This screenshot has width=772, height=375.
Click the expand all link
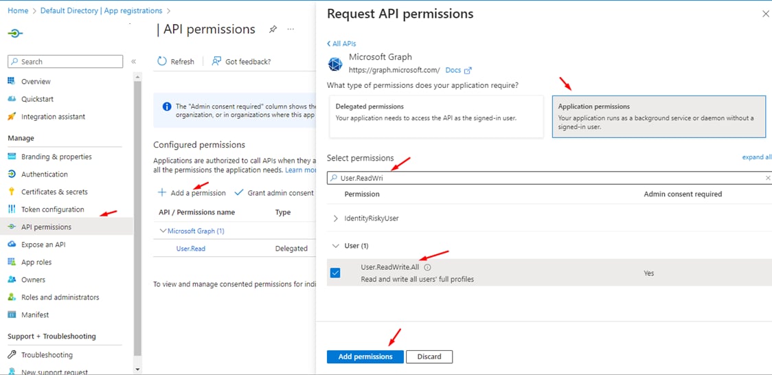tap(757, 157)
